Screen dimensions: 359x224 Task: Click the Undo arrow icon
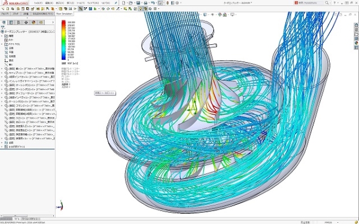pyautogui.click(x=153, y=3)
